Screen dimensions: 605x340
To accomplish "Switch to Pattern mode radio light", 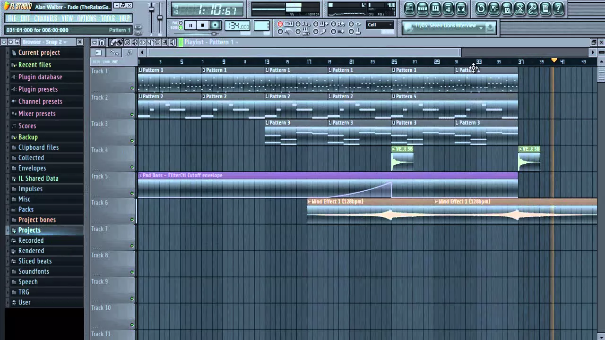I will (181, 22).
